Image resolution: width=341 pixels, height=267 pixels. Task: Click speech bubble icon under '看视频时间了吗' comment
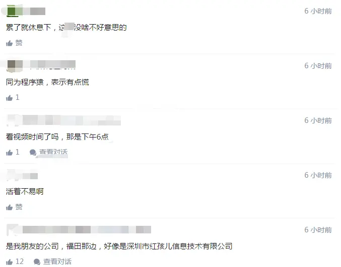[x=33, y=153]
